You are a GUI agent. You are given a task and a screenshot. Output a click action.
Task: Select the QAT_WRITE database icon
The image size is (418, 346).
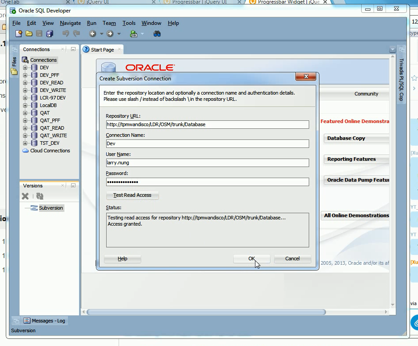(34, 135)
